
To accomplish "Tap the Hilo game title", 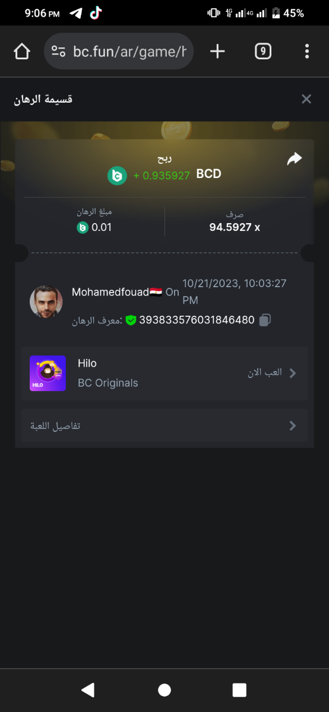I will coord(87,363).
